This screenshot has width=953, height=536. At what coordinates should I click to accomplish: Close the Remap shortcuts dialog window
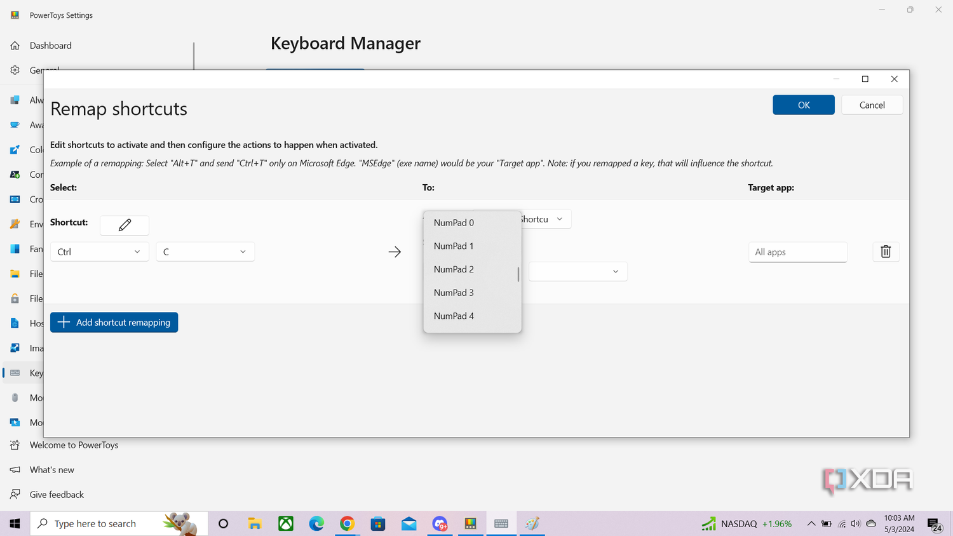[894, 79]
